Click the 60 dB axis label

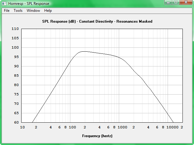point(16,122)
